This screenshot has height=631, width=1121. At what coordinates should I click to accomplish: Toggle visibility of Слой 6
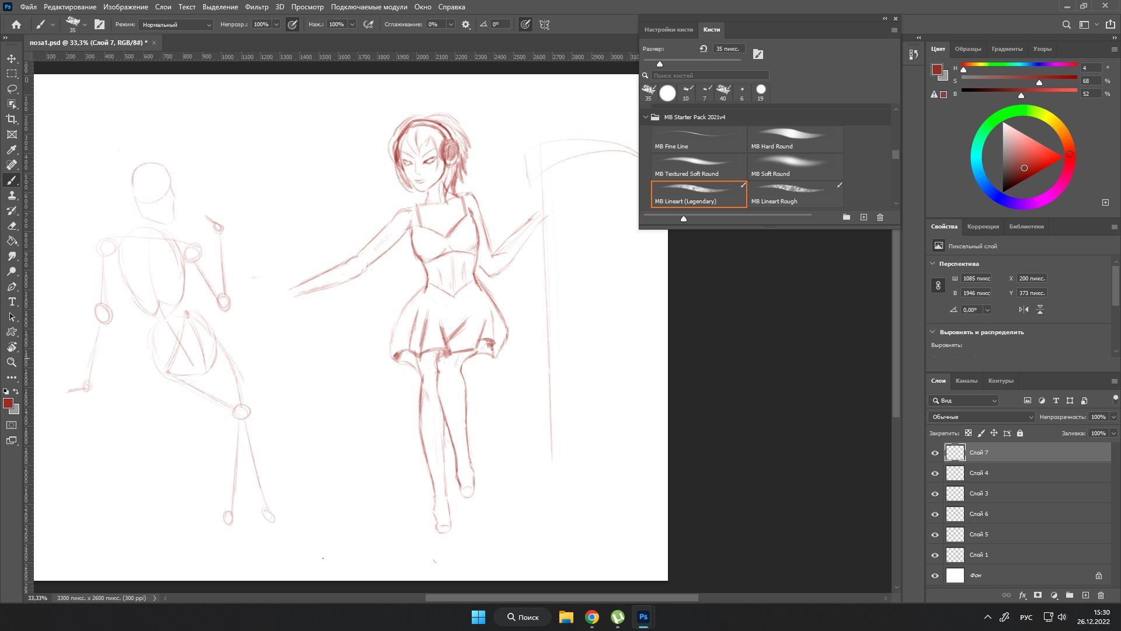935,514
